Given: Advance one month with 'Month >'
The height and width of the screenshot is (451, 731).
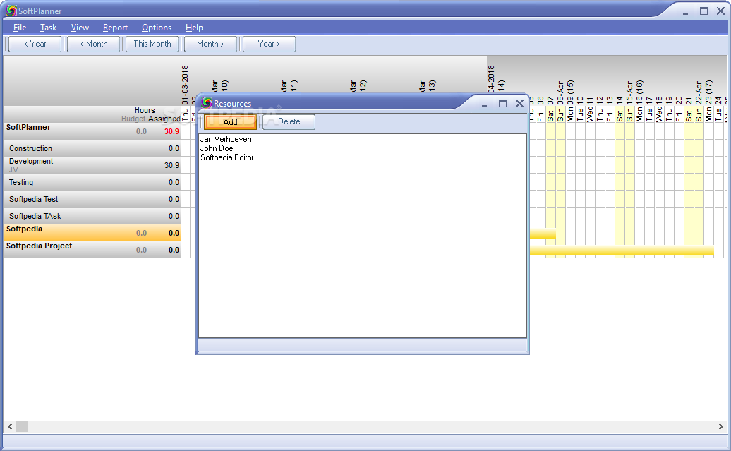Looking at the screenshot, I should point(210,44).
